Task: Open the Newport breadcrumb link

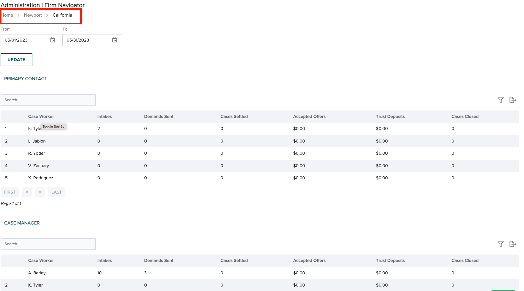Action: pos(33,15)
